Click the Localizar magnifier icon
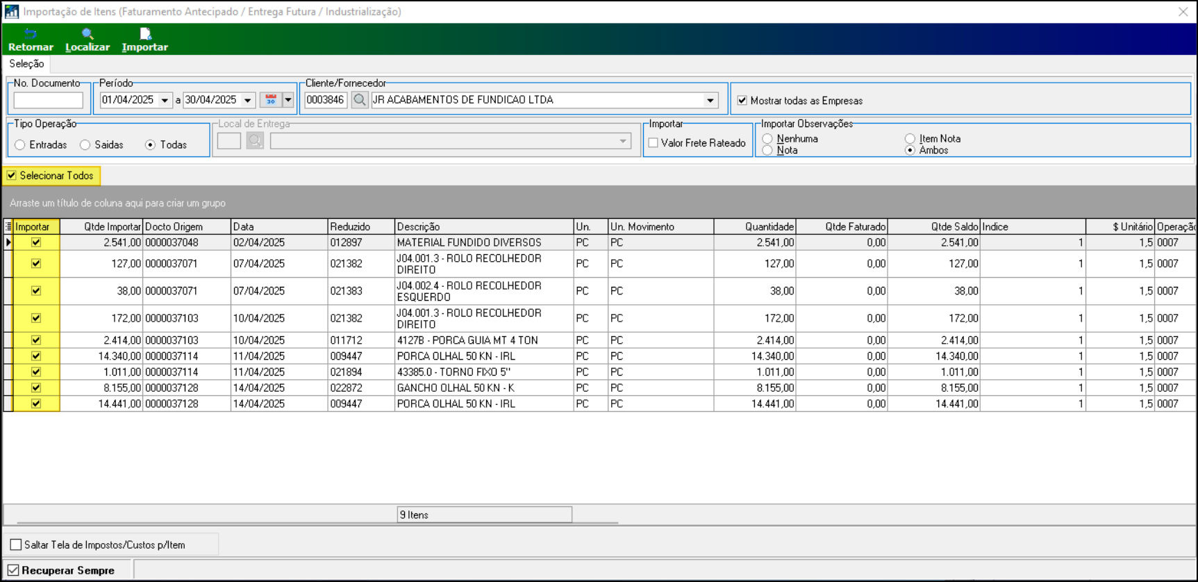 tap(88, 33)
